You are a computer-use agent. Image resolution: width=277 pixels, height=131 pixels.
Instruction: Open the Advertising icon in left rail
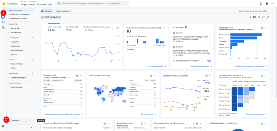[3, 27]
